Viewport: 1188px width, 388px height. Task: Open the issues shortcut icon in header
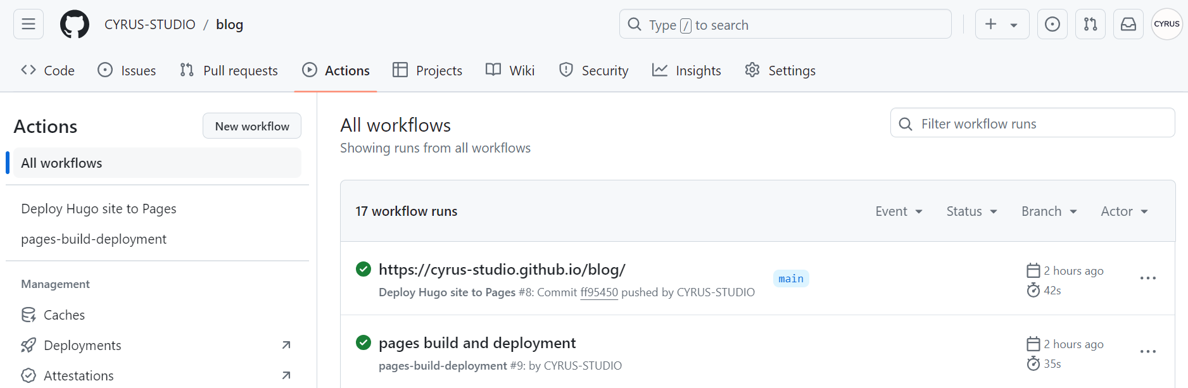tap(1052, 25)
